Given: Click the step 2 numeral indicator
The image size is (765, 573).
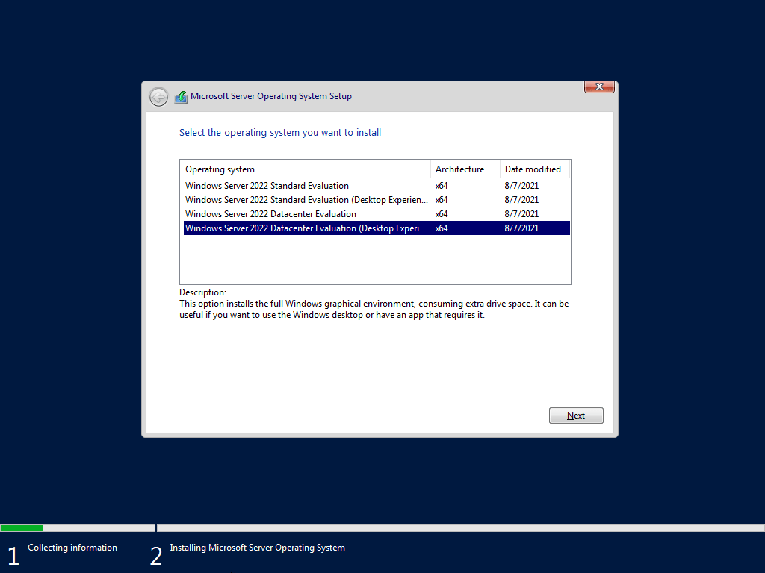Looking at the screenshot, I should [156, 555].
